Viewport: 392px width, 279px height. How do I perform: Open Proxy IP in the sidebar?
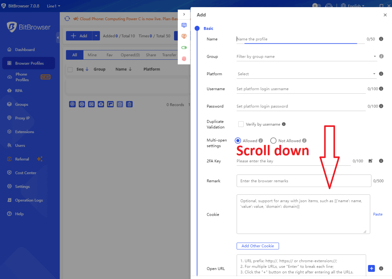(22, 118)
